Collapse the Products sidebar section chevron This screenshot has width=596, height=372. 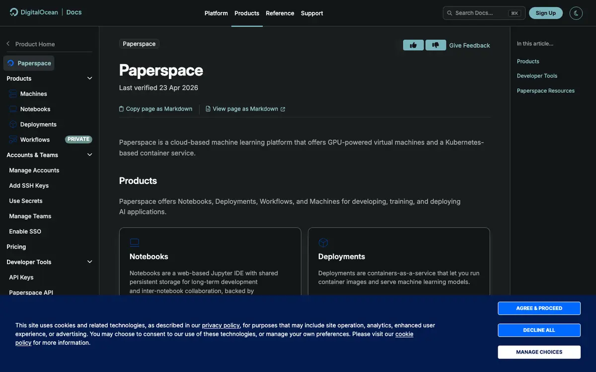[x=90, y=78]
